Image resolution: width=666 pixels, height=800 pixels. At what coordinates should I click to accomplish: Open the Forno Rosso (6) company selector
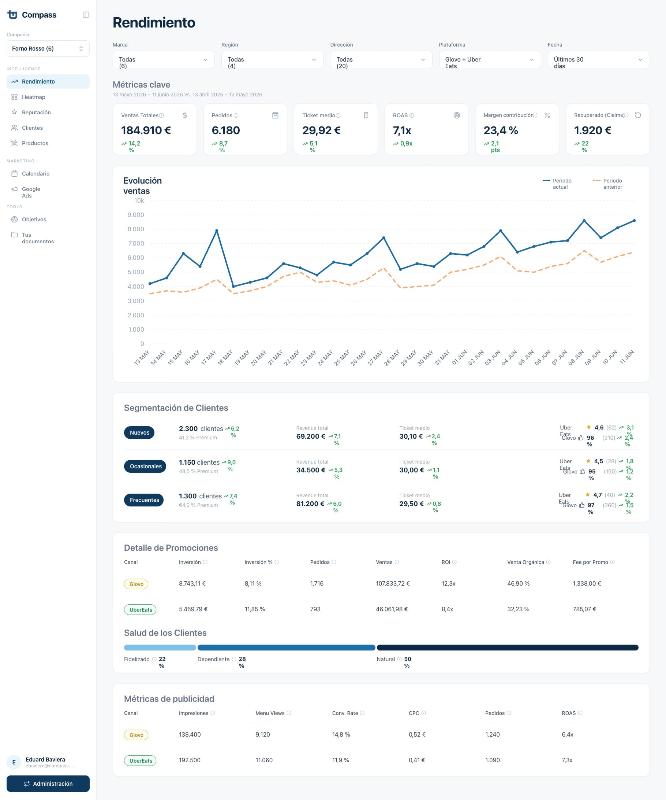click(48, 48)
